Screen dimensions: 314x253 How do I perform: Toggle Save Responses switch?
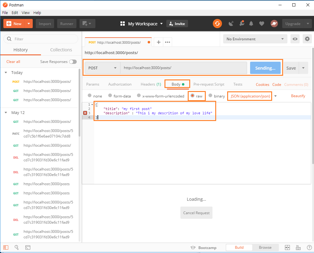[73, 62]
